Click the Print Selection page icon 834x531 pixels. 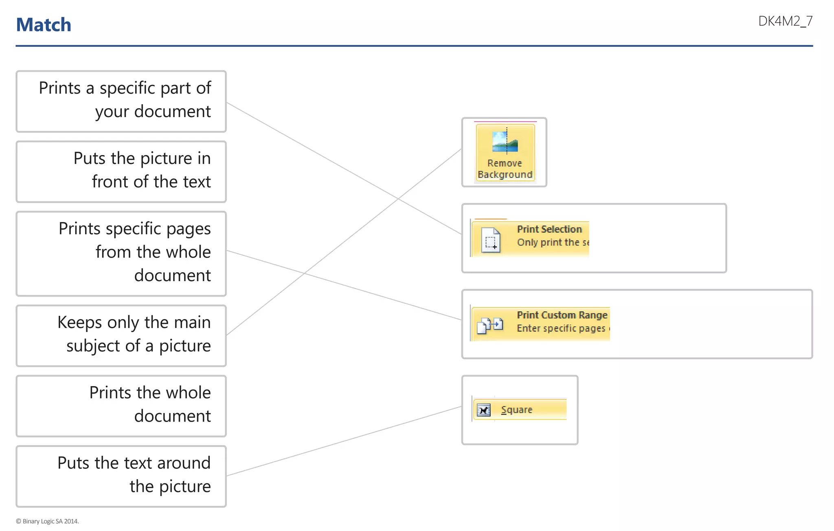[491, 240]
